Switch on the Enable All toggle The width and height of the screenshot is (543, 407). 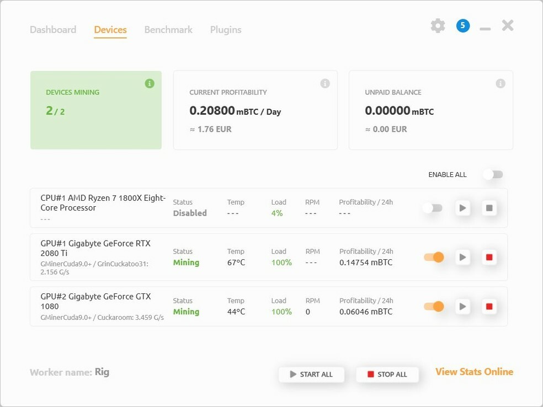click(x=493, y=174)
